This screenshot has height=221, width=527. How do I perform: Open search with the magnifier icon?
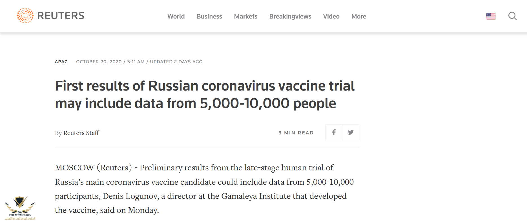512,16
